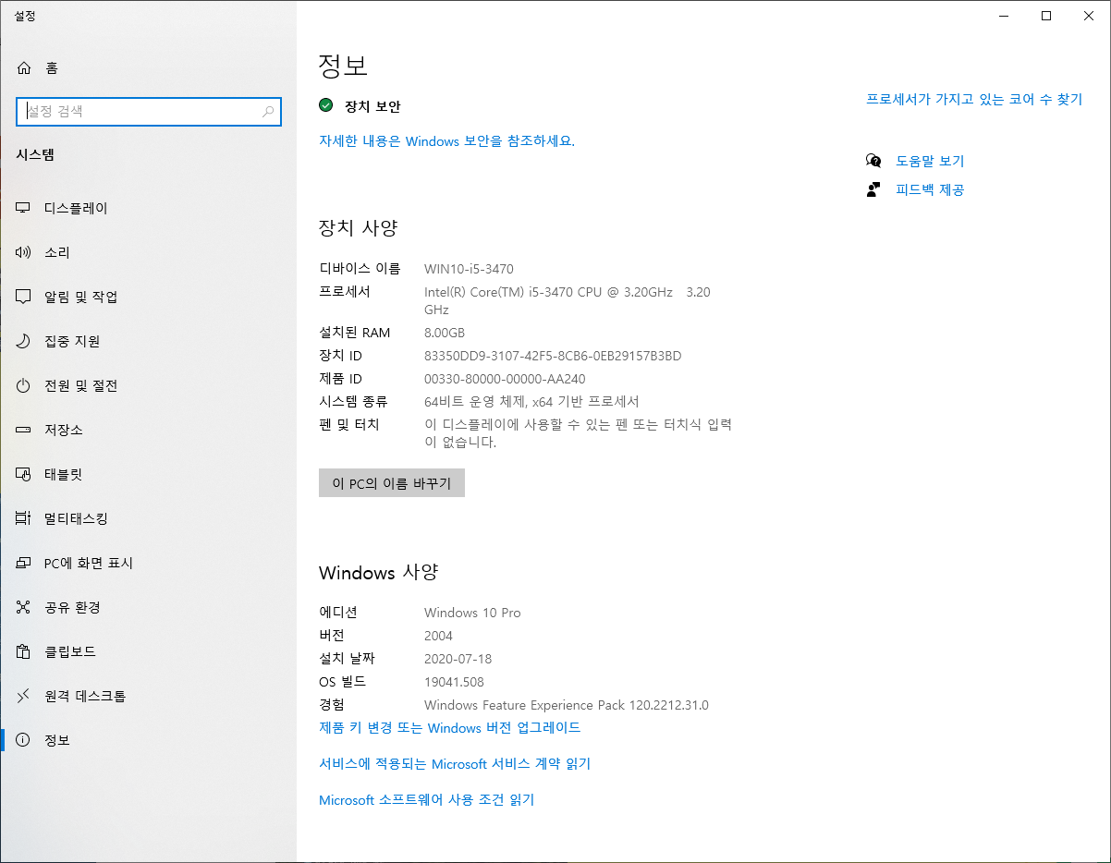Click the 정보 info circle icon
Viewport: 1111px width, 863px height.
(24, 740)
